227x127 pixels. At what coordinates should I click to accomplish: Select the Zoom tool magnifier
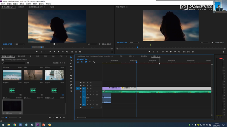pyautogui.click(x=71, y=91)
